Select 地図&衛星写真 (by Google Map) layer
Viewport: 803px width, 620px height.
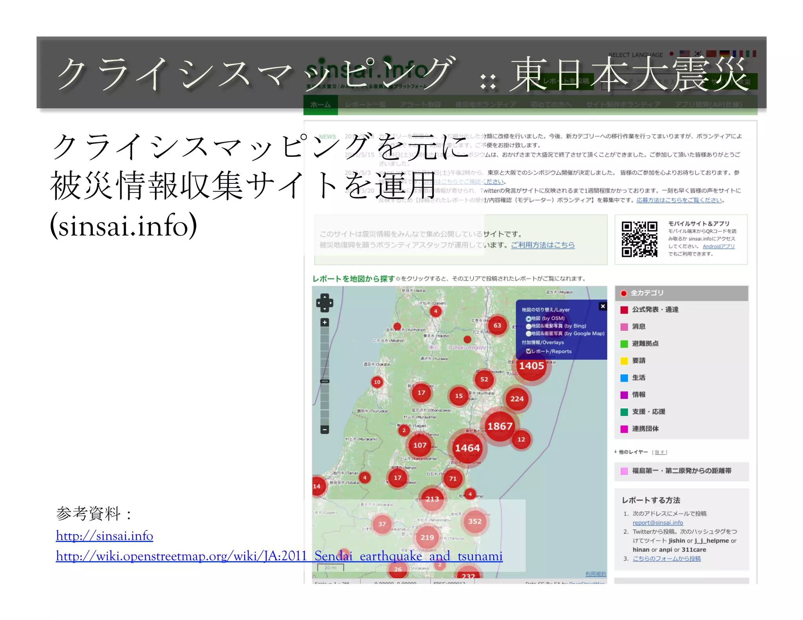click(x=565, y=334)
